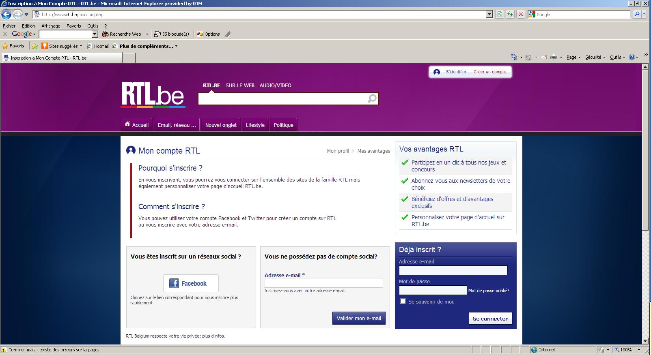Close the Google toolbar with X
This screenshot has width=651, height=355.
tap(5, 34)
